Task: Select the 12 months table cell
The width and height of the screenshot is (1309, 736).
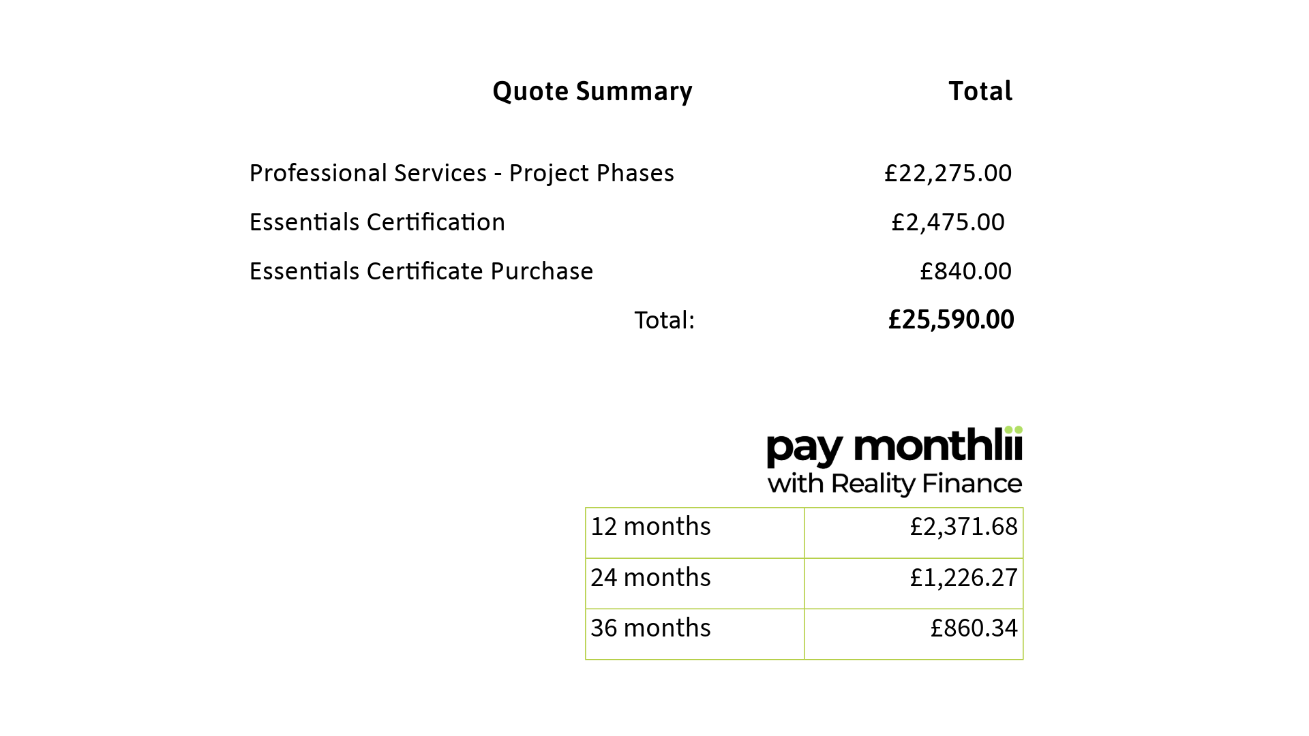Action: pos(695,533)
